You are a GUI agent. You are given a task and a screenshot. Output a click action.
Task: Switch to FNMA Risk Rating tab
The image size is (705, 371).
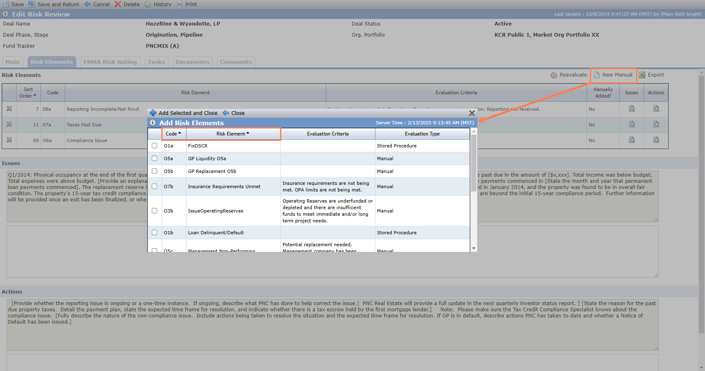click(110, 62)
